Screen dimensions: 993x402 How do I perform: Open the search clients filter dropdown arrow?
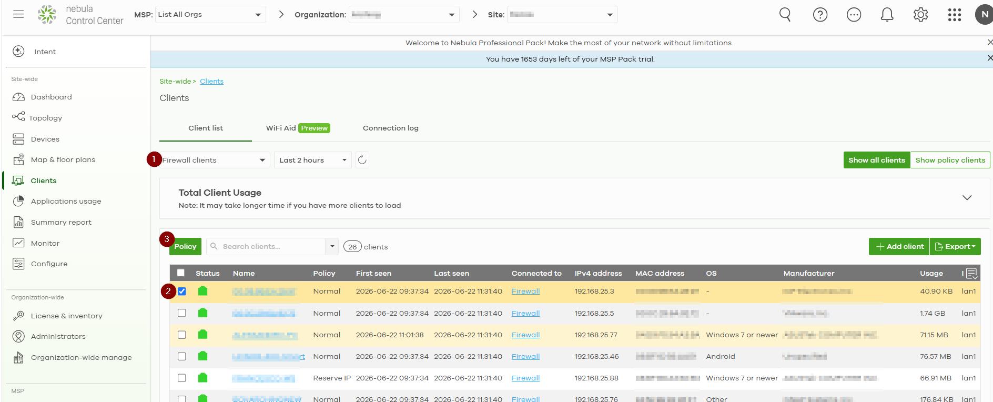point(332,246)
